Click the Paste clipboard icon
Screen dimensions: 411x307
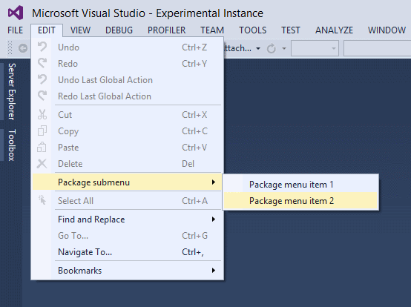pyautogui.click(x=42, y=148)
